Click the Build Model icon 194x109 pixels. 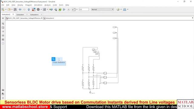pos(125,9)
